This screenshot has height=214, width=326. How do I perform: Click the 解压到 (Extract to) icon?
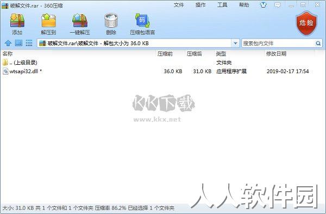coord(48,21)
